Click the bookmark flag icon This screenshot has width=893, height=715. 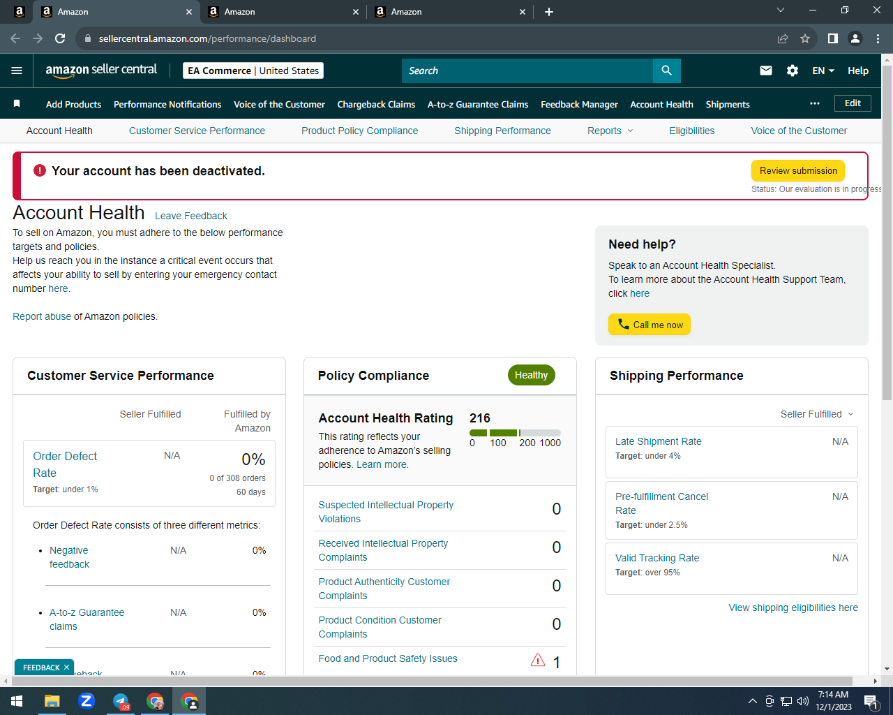[17, 103]
